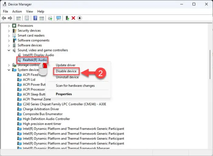Collapse Sound, video and game controllers
Viewport: 213px width, 156px height.
pos(9,50)
